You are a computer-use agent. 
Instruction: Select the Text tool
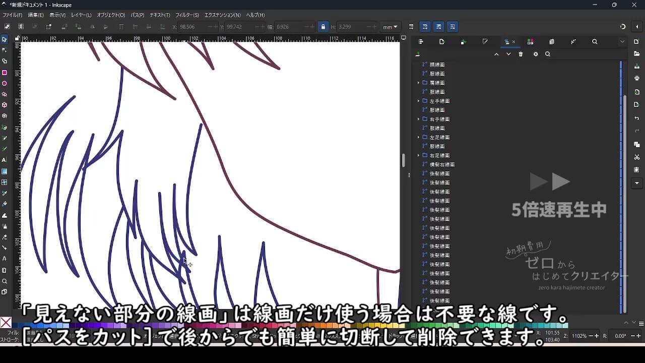tap(5, 160)
